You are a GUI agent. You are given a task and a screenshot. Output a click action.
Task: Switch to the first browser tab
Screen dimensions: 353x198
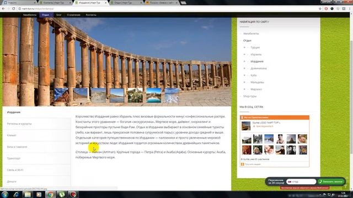19,3
